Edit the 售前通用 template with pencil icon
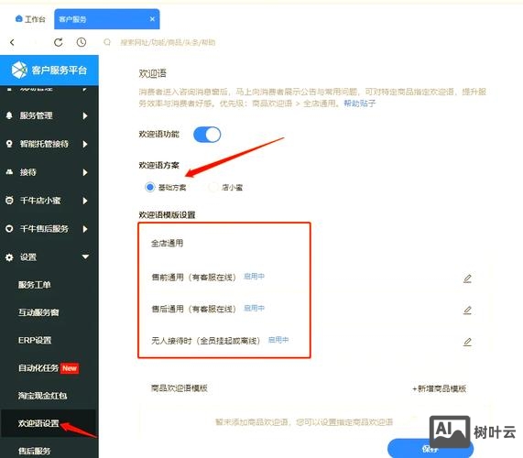This screenshot has height=458, width=523. click(x=468, y=278)
